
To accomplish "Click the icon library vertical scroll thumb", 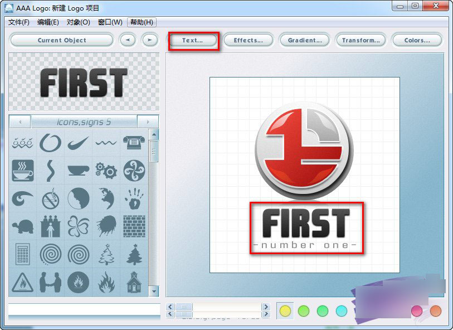I will (154, 152).
